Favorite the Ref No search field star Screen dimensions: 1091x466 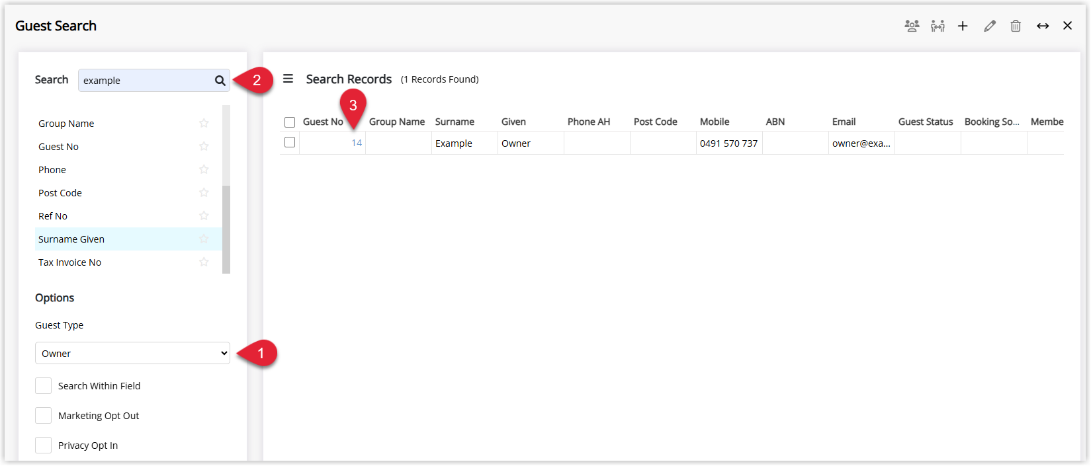tap(204, 215)
